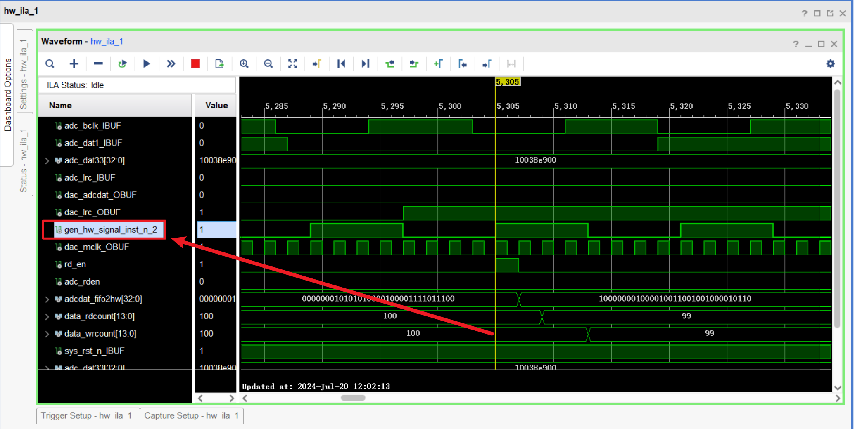Select the adc_bclk_IBUF signal

pyautogui.click(x=93, y=126)
